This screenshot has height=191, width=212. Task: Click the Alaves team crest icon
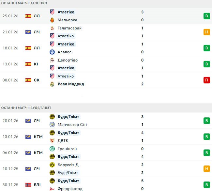(x=52, y=52)
